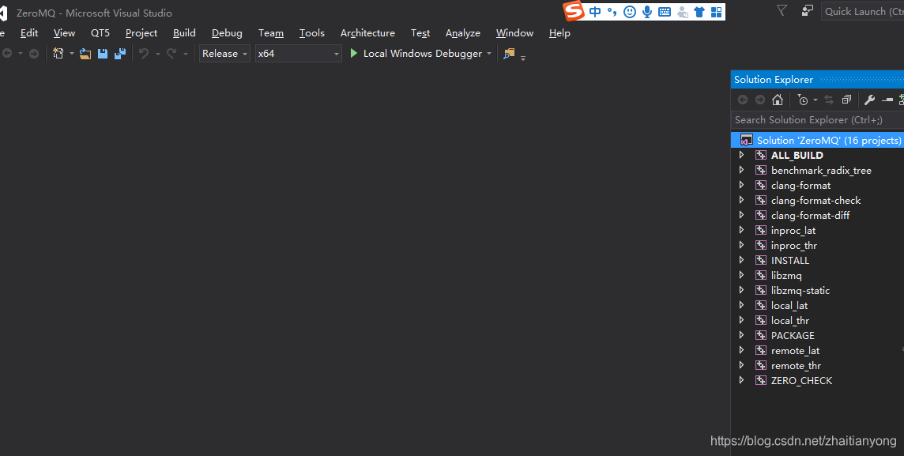Click the Sync with Active Document icon

tap(828, 100)
